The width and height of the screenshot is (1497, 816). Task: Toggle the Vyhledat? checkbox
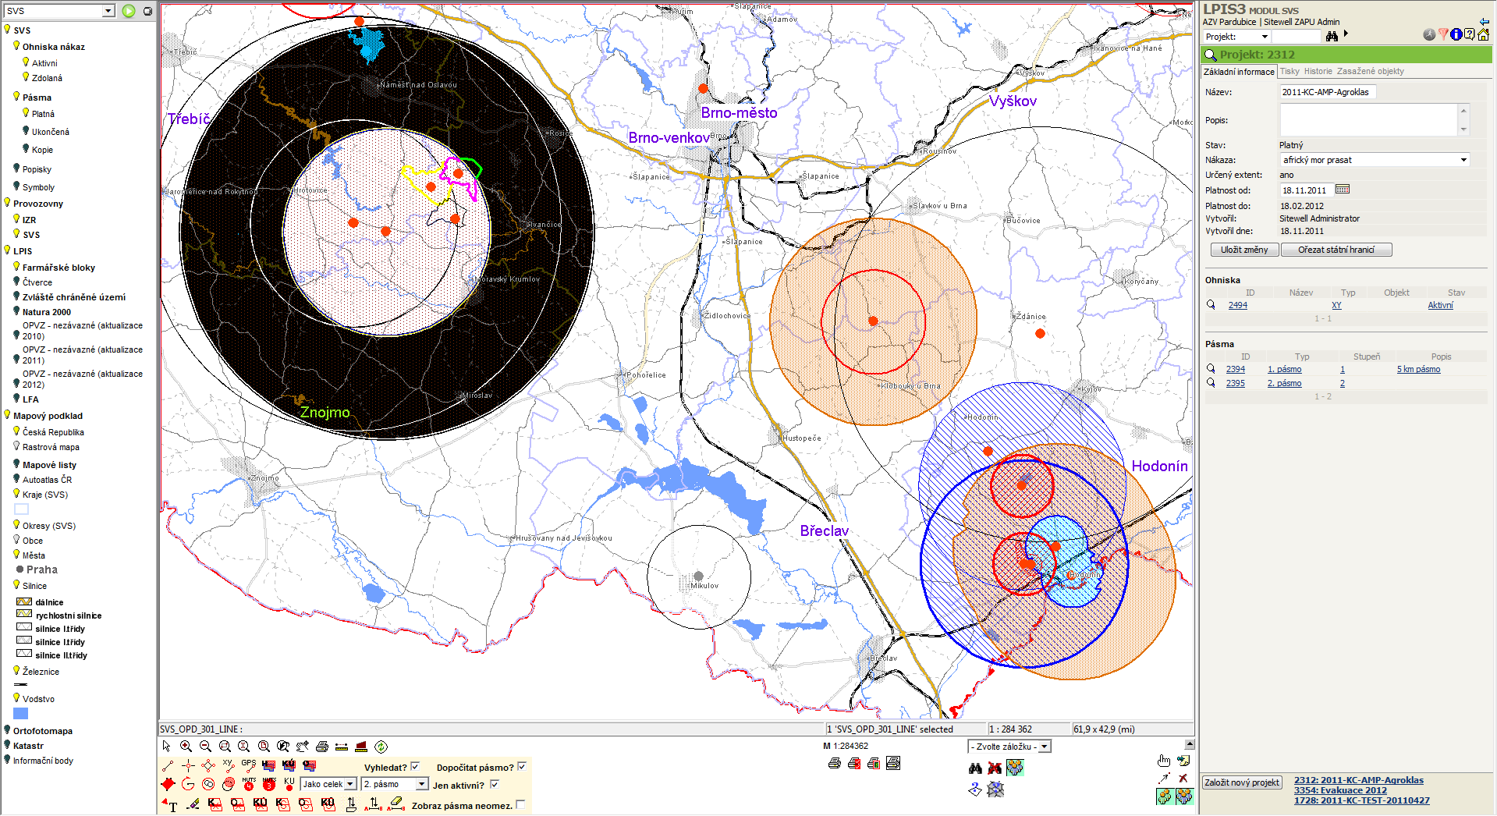pos(415,767)
